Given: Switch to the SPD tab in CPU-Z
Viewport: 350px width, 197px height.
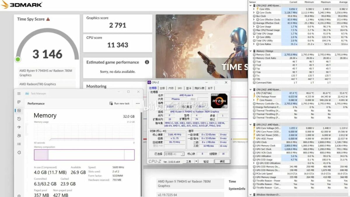Looking at the screenshot, I should tap(180, 88).
